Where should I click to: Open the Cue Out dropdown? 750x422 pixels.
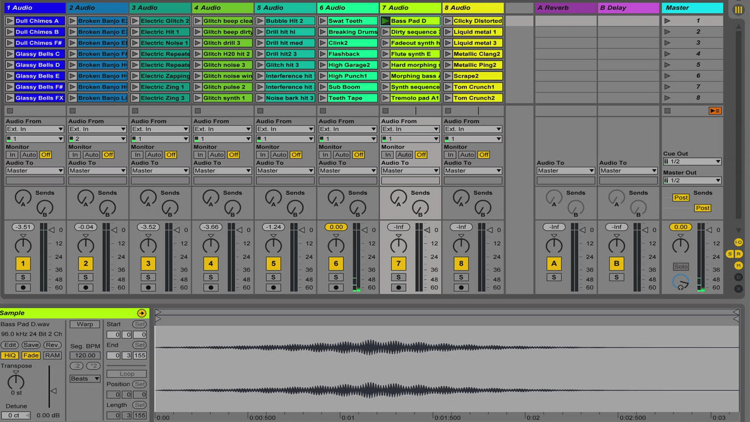tap(692, 162)
